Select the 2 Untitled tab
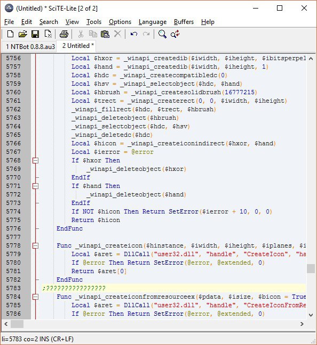Viewport: 317px width, 345px height. (77, 46)
